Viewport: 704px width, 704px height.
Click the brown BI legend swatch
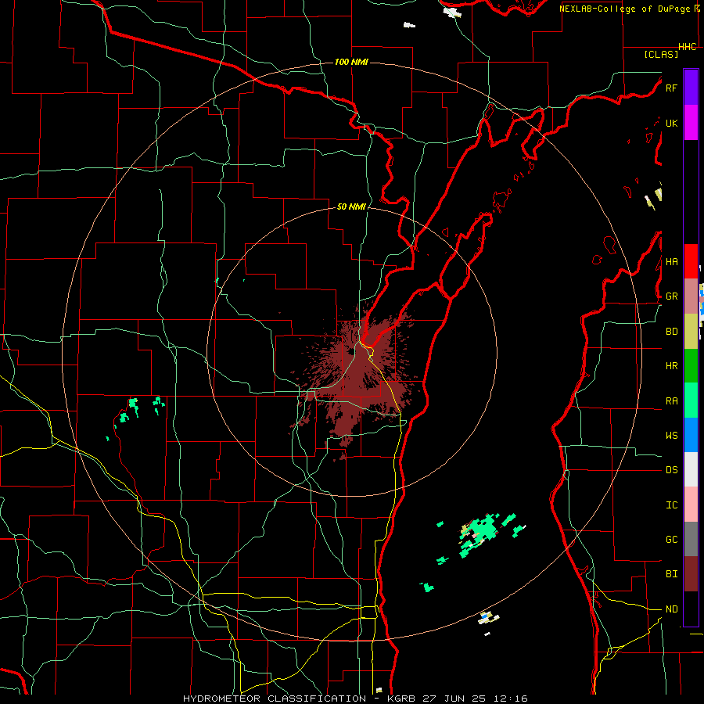tap(691, 574)
